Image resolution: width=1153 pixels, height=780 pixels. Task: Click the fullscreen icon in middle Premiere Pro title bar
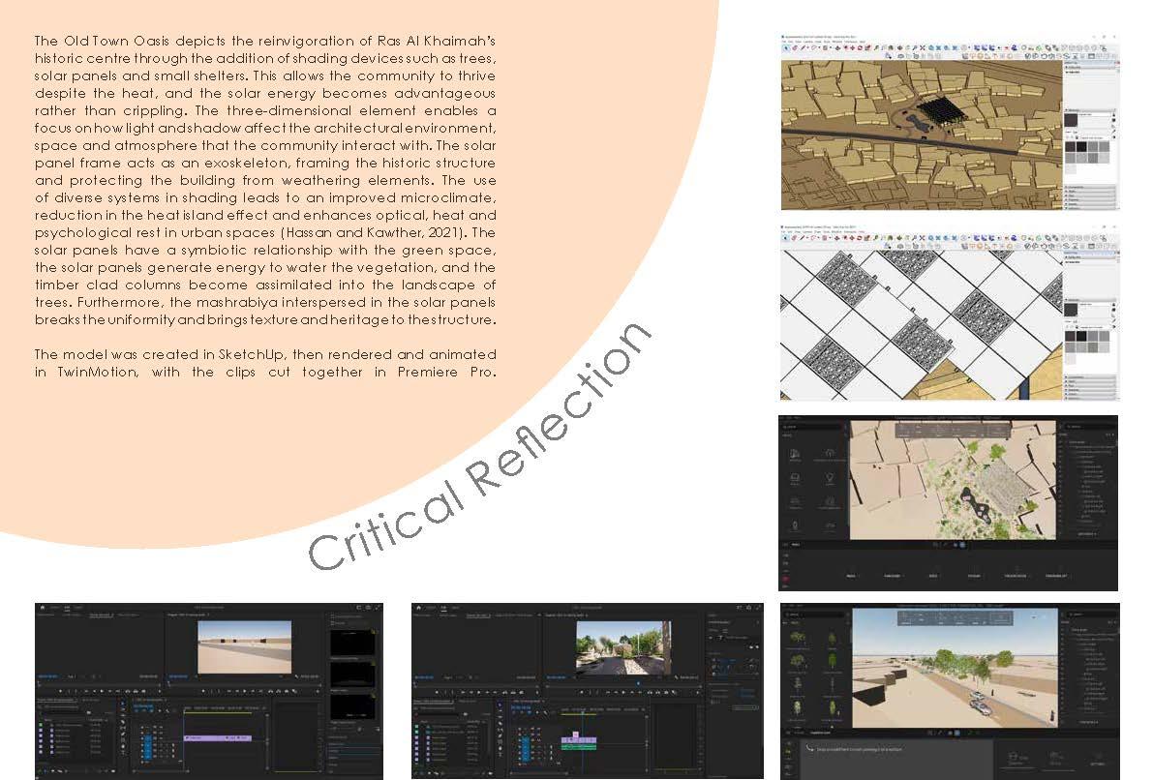click(757, 607)
